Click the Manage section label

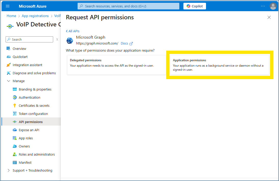point(19,81)
